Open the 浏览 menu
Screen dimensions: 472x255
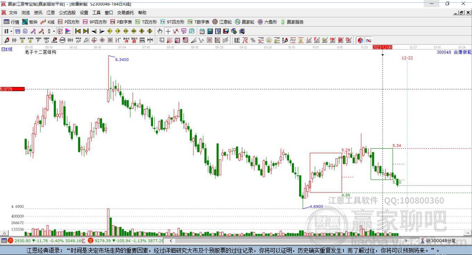pos(26,12)
